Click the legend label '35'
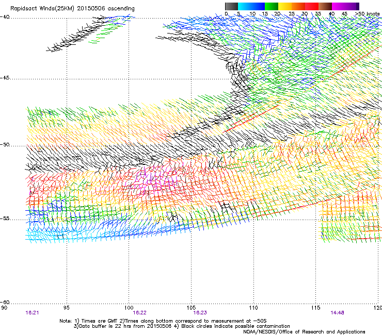The image size is (382, 335). coord(318,13)
